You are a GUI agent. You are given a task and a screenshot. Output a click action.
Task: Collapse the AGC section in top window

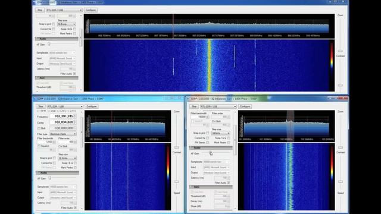(57, 78)
